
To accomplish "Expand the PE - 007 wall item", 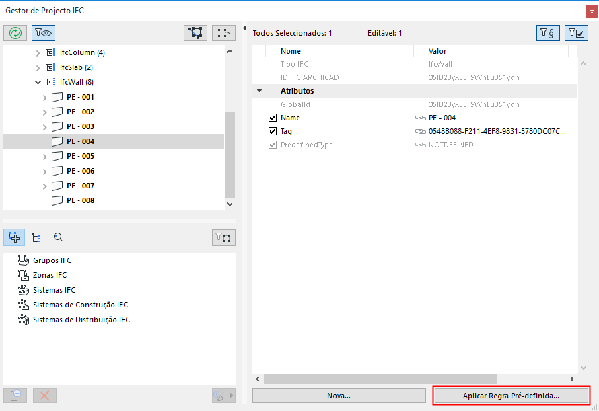I will 44,186.
